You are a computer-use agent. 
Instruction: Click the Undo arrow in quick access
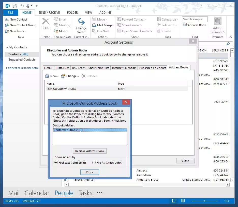[x=22, y=6]
